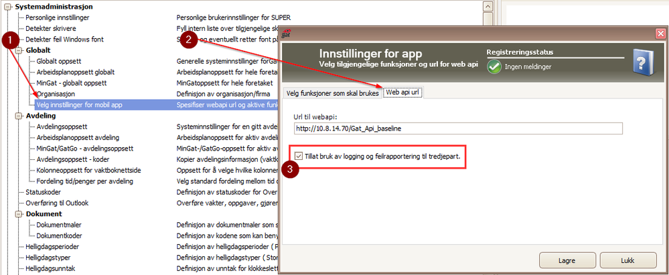Select Avdelingsoppsett tree item
The width and height of the screenshot is (669, 275).
[63, 126]
